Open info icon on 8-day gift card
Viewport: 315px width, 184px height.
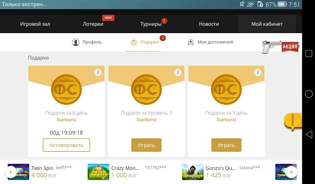[98, 72]
